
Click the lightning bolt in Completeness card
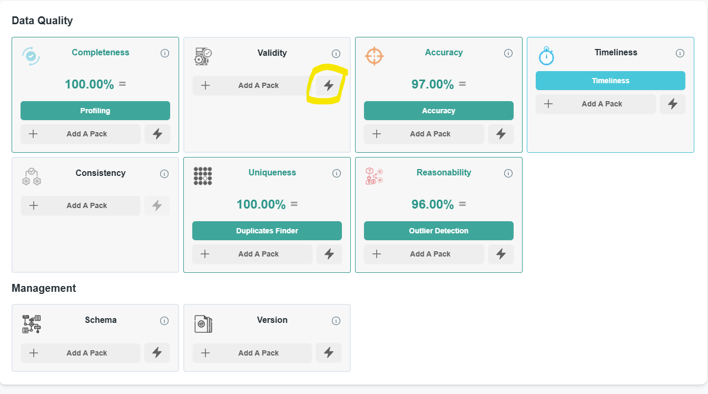(x=158, y=134)
